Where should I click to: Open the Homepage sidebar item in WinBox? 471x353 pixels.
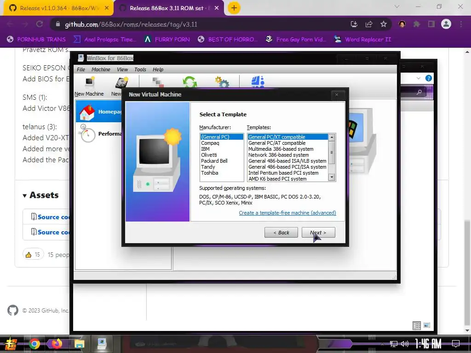click(99, 112)
